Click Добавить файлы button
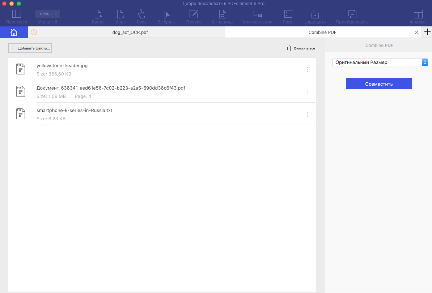Screen dimensions: 432x293 point(30,48)
